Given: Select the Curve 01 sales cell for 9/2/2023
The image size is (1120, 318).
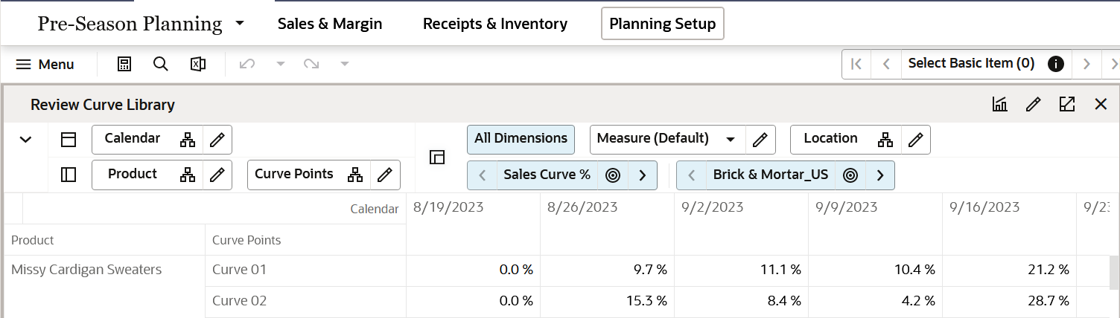Looking at the screenshot, I should (x=741, y=270).
